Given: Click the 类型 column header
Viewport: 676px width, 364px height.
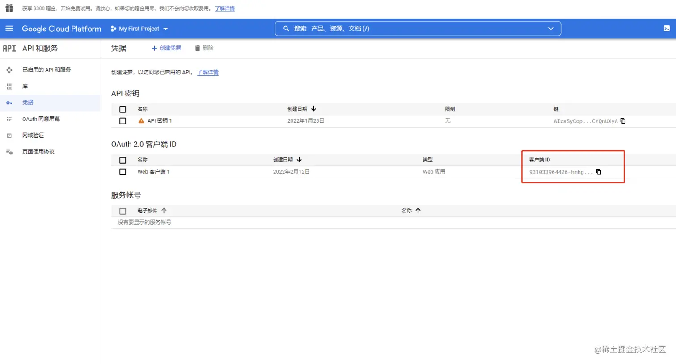Looking at the screenshot, I should (x=428, y=160).
